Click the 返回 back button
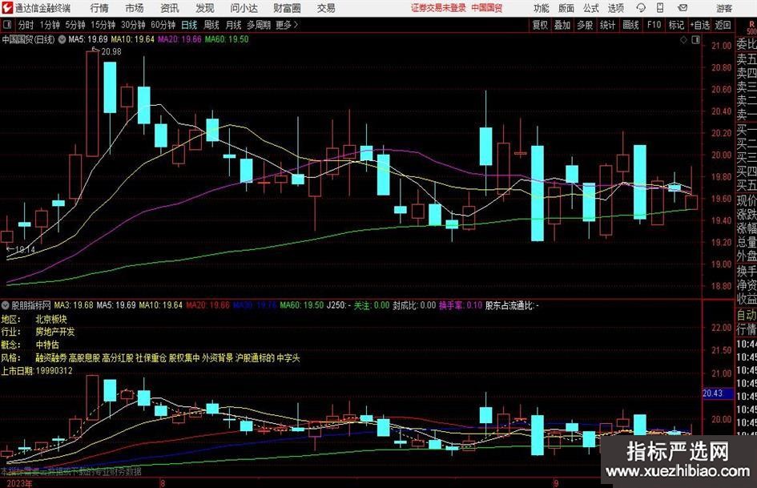 coord(723,25)
